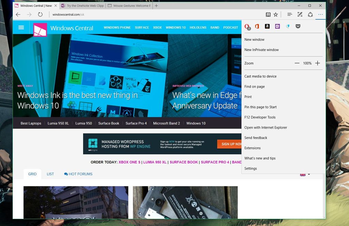Save page with the Pocket extension icon
This screenshot has height=226, width=349.
click(x=298, y=26)
